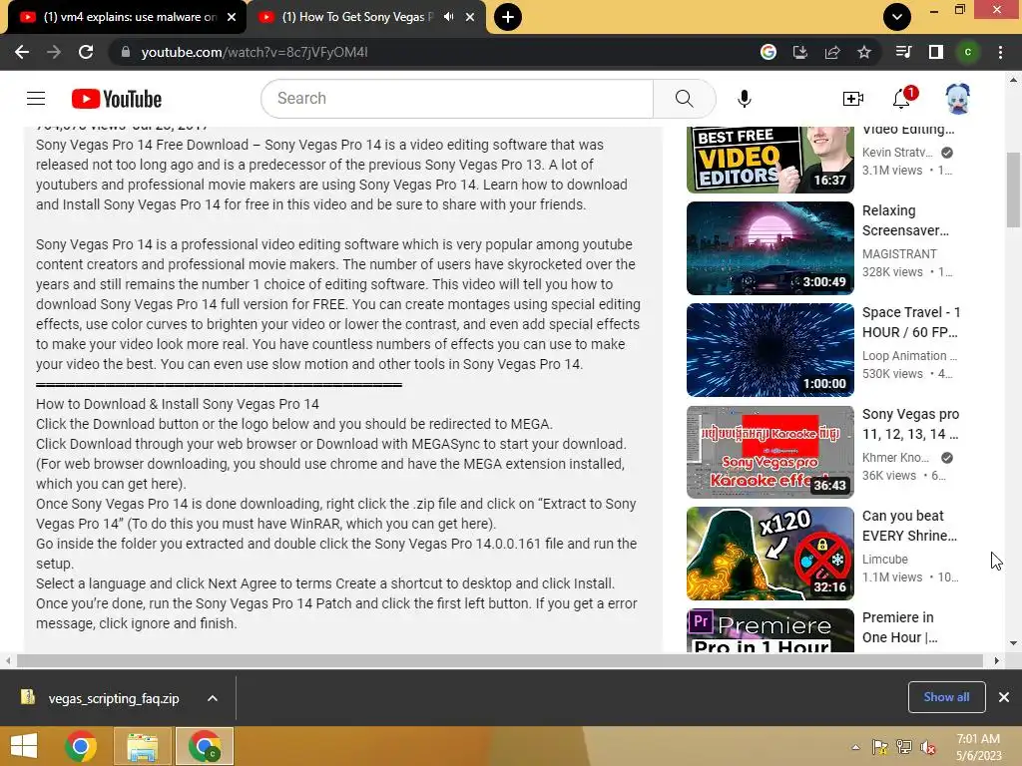
Task: Click scrollbar down arrow
Action: (x=1013, y=643)
